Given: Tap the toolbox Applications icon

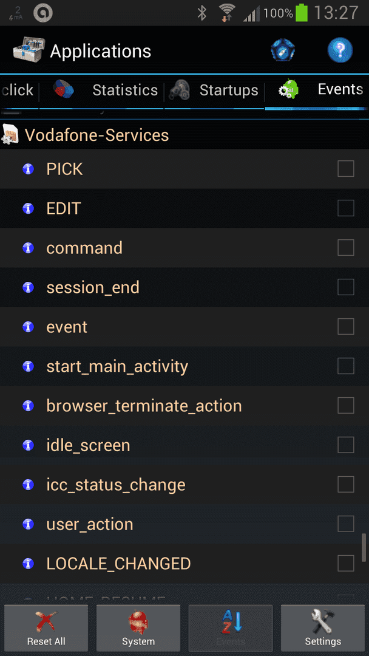Looking at the screenshot, I should (x=29, y=50).
